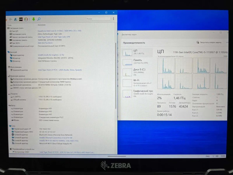The image size is (233, 175).
Task: Select 16000 МБ (LPDDR4 SDRAM) value
Action: 50,40
